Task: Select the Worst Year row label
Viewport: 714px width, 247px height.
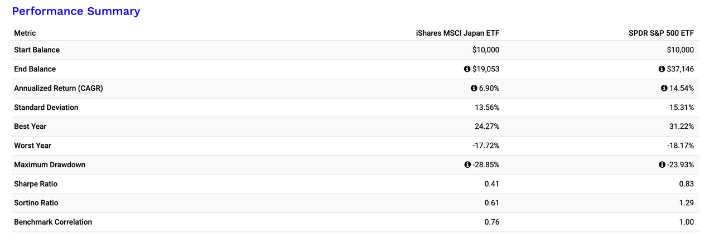Action: coord(32,146)
